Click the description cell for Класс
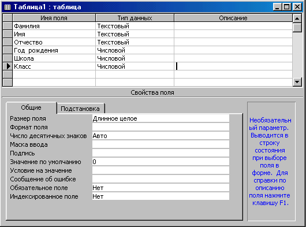This screenshot has width=306, height=227. [x=233, y=66]
